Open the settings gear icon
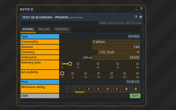This screenshot has height=110, width=176. click(141, 17)
